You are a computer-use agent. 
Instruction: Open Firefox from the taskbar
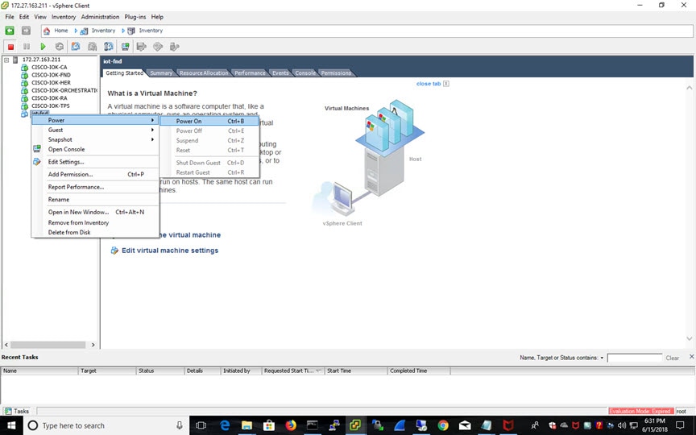(x=291, y=425)
